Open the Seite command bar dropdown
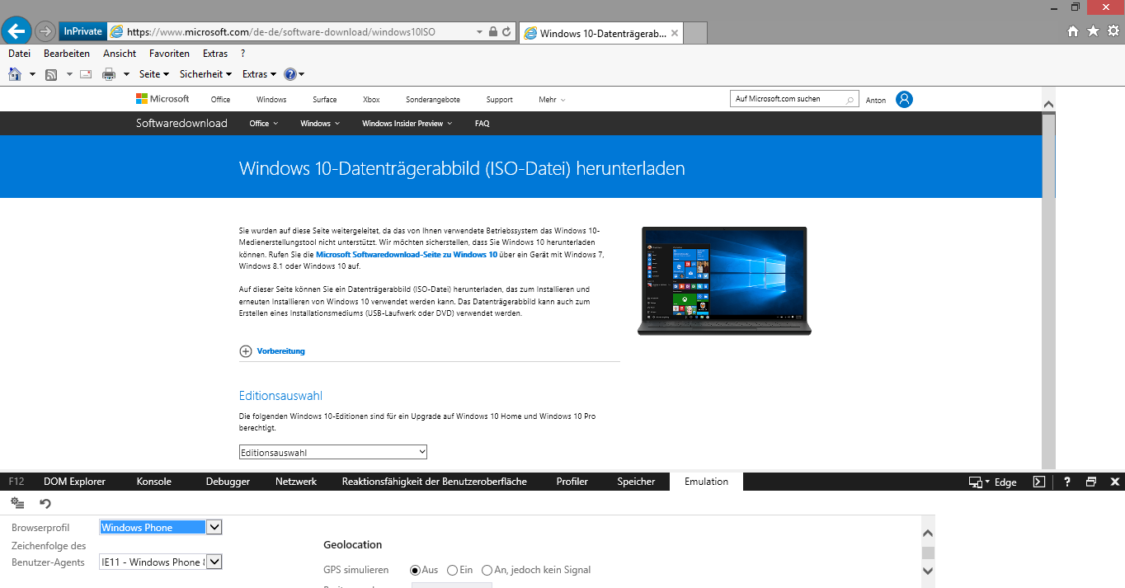This screenshot has height=588, width=1125. coord(153,74)
